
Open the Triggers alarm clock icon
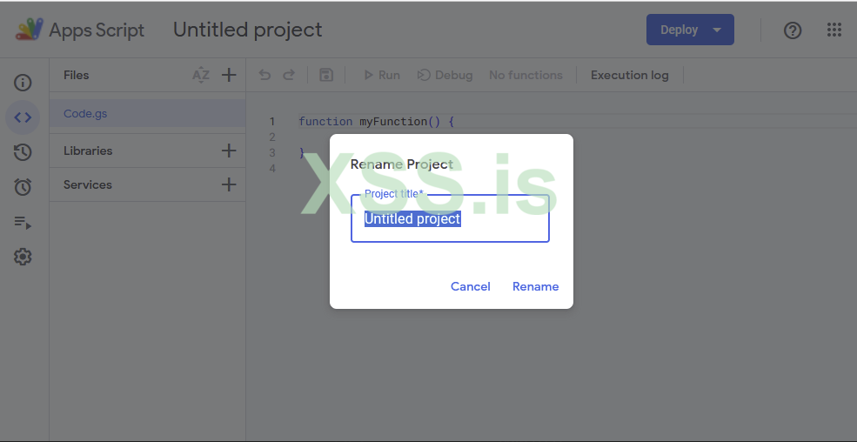23,187
